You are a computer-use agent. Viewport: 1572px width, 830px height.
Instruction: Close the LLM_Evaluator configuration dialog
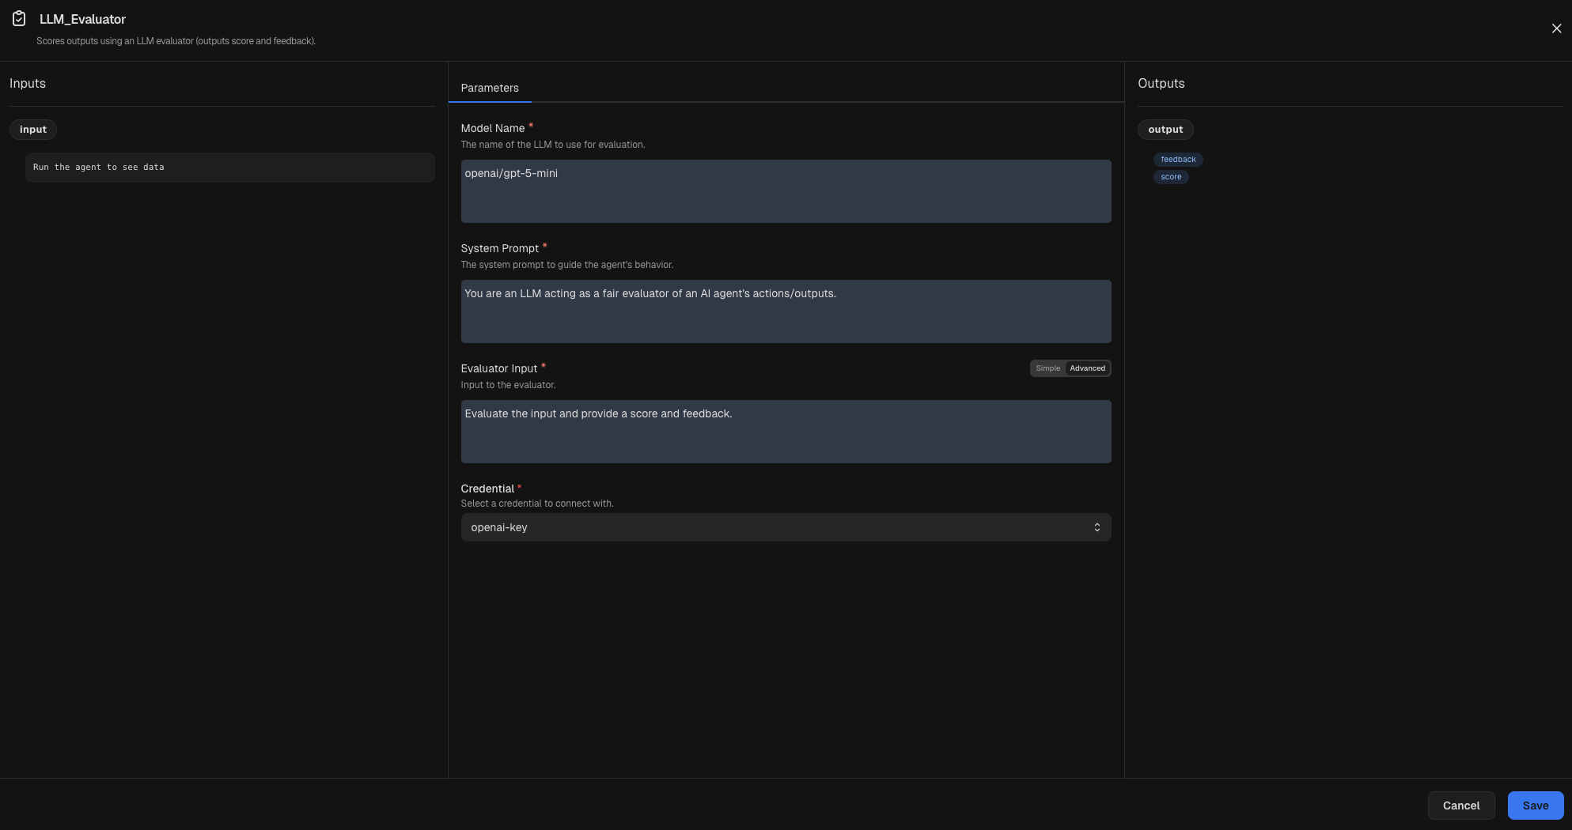[1555, 28]
